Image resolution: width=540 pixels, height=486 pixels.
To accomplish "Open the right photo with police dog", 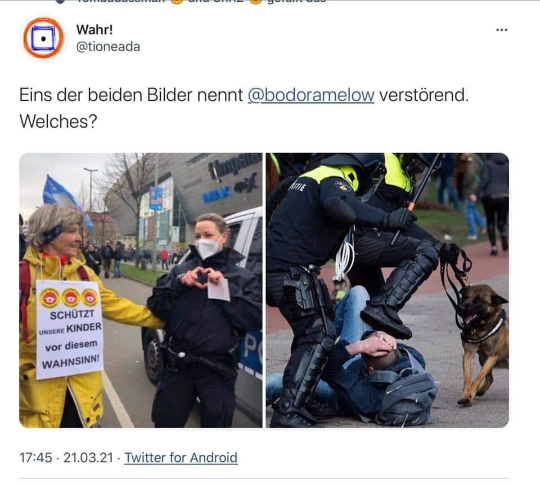I will (x=387, y=290).
